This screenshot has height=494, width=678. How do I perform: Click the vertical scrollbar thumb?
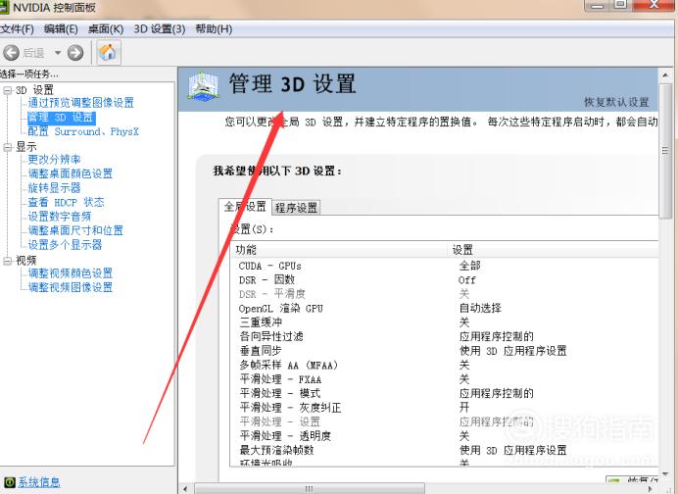coord(666,151)
